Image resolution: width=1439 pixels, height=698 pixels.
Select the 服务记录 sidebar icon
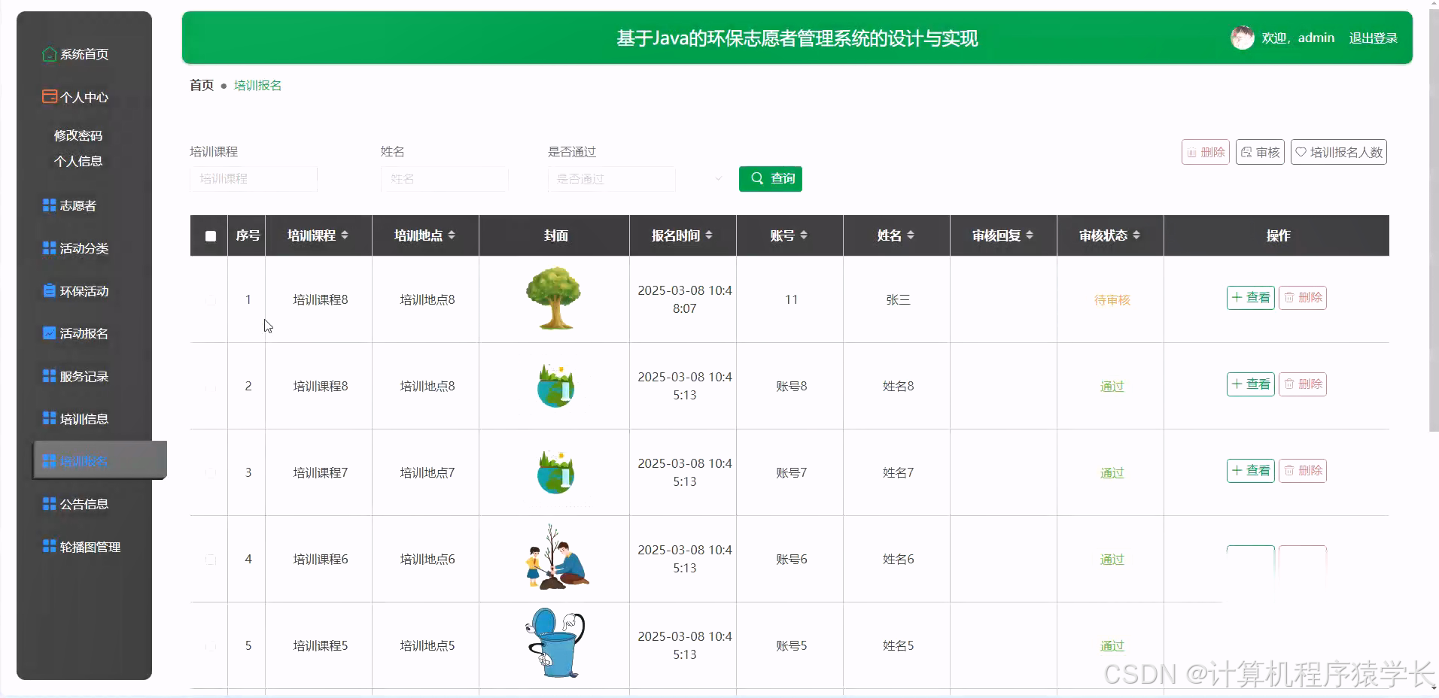[47, 375]
